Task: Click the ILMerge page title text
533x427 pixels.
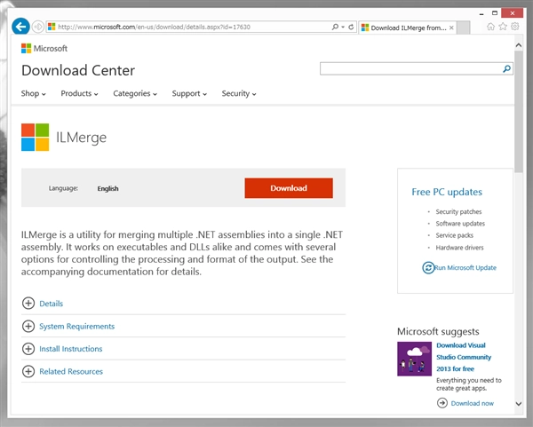Action: pos(81,138)
